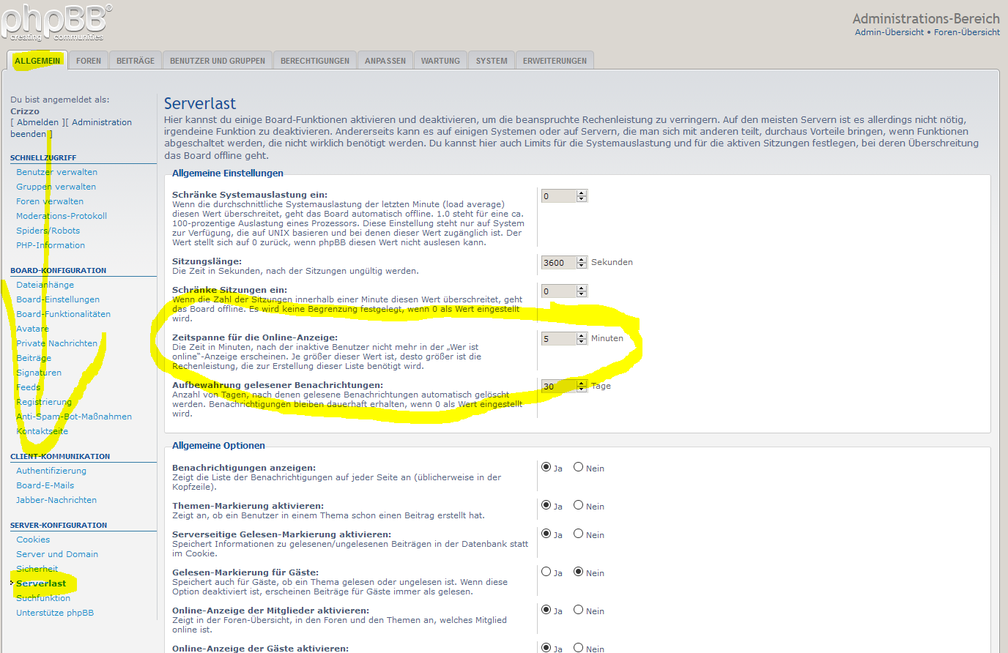Open the Erweiterungen tab
This screenshot has height=653, width=1008.
click(555, 61)
